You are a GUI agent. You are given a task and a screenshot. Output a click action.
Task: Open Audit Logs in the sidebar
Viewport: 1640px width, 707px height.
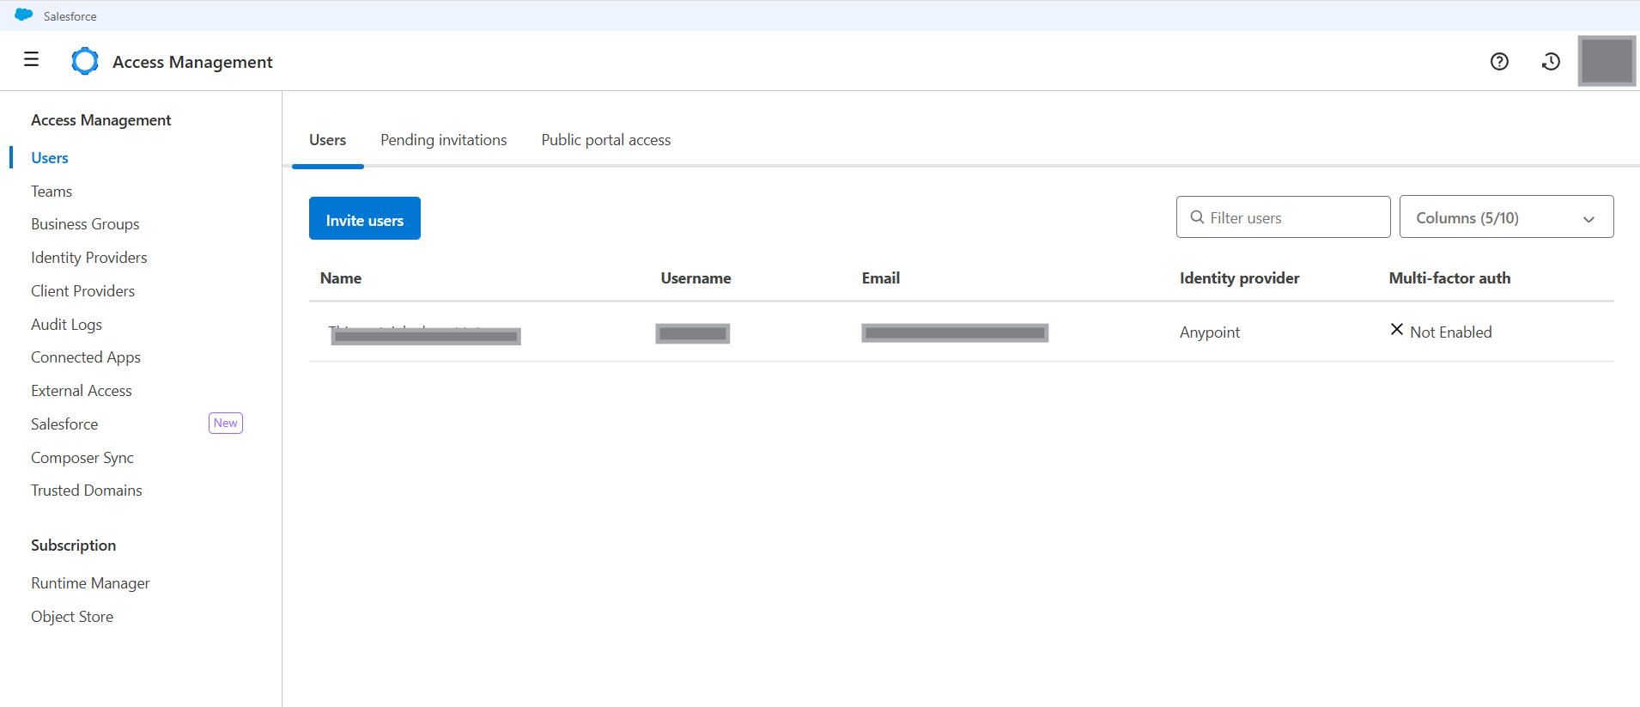[67, 325]
